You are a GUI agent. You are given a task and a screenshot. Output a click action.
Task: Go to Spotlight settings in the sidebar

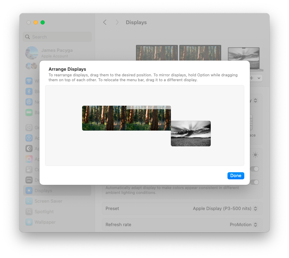(57, 212)
